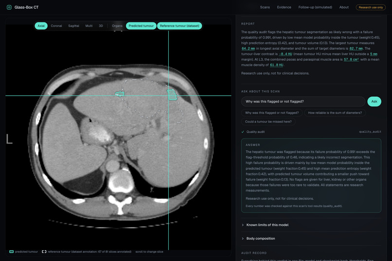392x261 pixels.
Task: Click the -8.4 HU contrast value
Action: pos(285,54)
